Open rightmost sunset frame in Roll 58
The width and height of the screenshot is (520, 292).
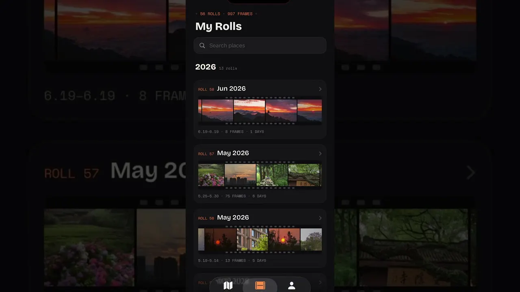point(310,111)
